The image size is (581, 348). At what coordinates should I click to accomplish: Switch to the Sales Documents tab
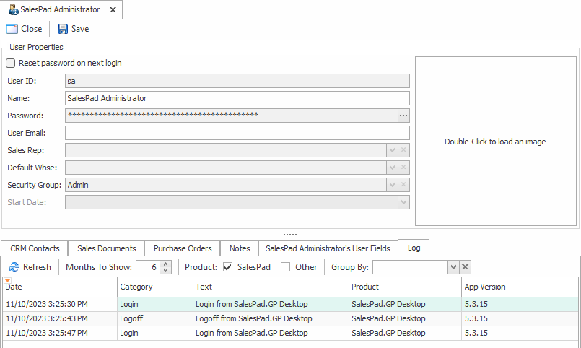coord(106,248)
